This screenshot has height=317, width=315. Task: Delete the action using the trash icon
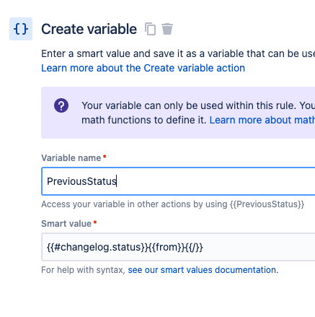tap(167, 29)
